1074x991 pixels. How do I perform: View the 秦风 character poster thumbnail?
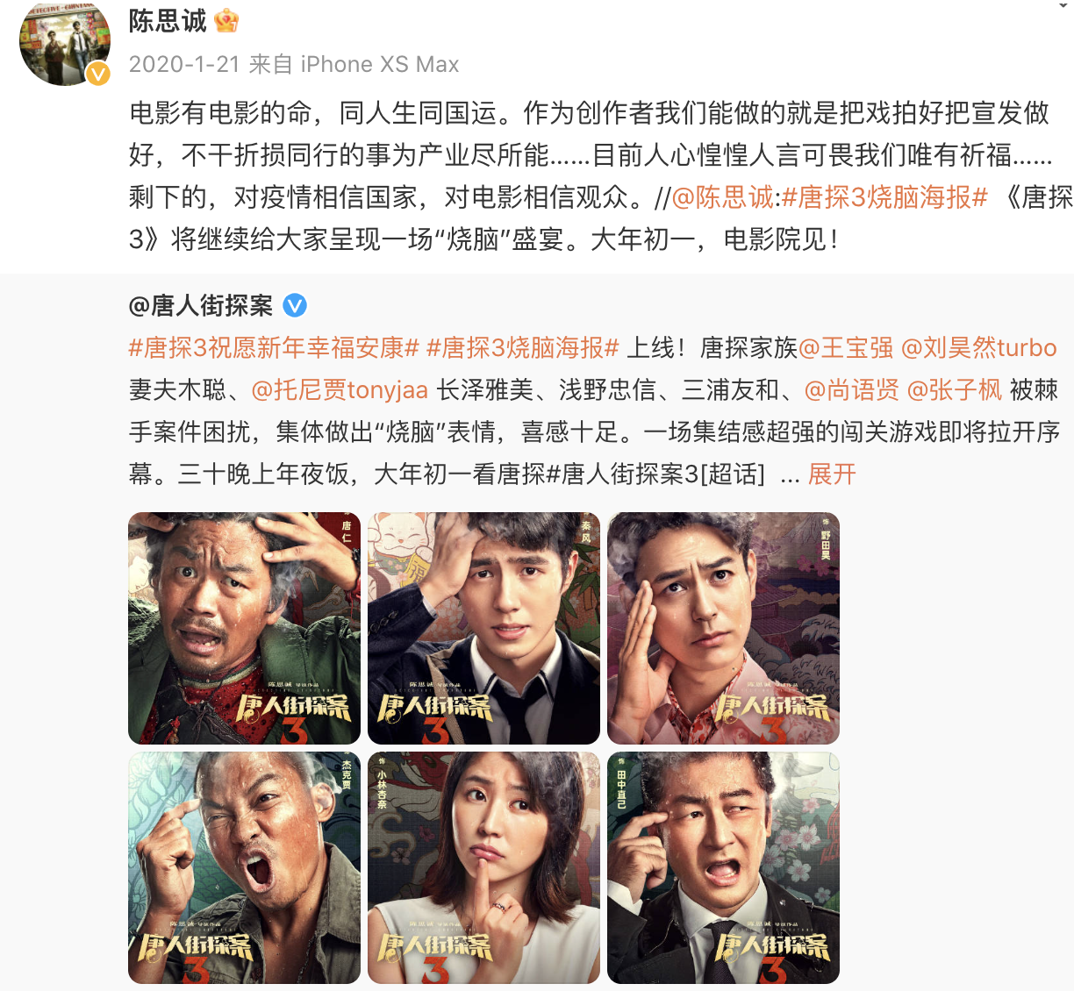(x=483, y=628)
